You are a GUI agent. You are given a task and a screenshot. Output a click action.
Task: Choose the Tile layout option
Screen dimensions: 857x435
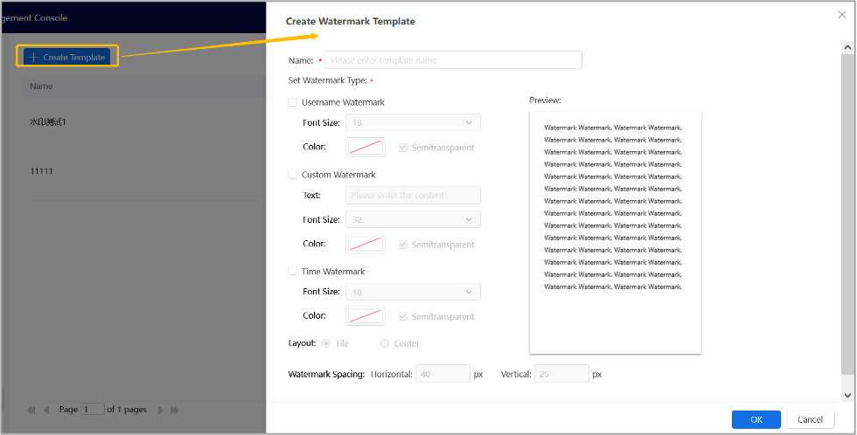326,343
